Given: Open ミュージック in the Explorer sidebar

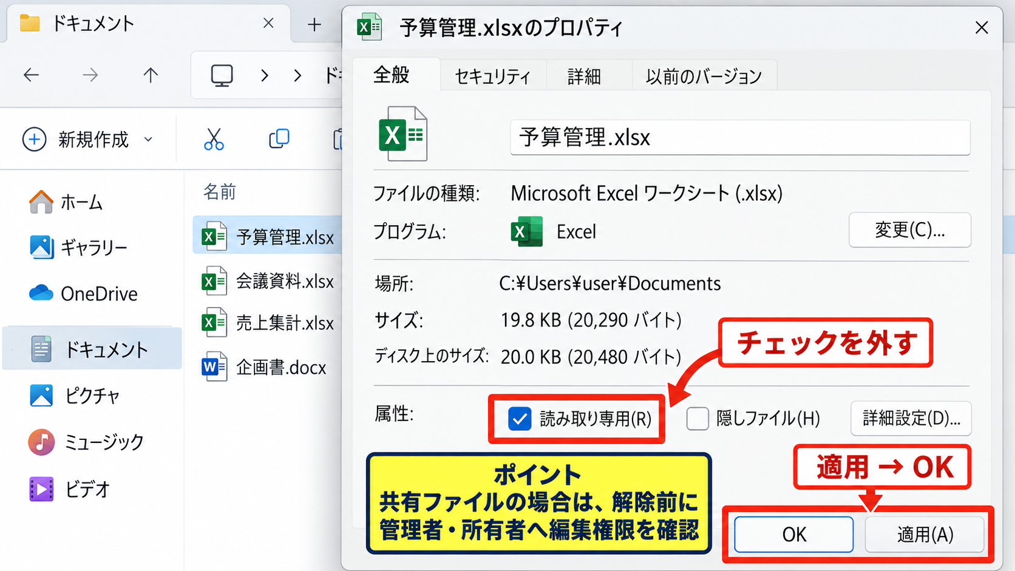Looking at the screenshot, I should point(87,442).
